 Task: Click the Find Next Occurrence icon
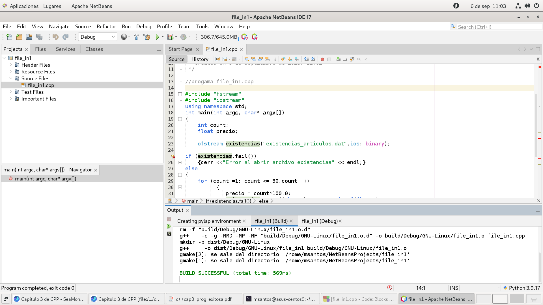[260, 59]
